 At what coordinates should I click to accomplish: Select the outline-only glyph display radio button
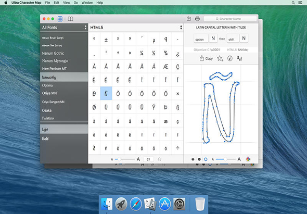[206, 159]
